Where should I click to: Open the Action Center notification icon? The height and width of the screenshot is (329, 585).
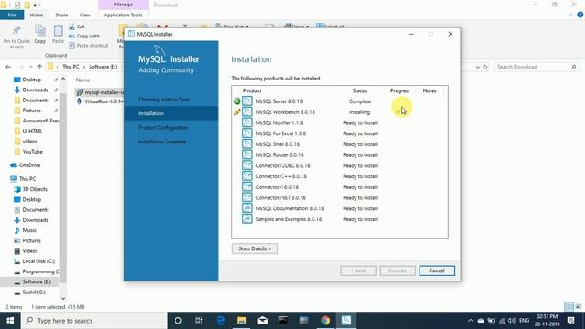coord(570,321)
